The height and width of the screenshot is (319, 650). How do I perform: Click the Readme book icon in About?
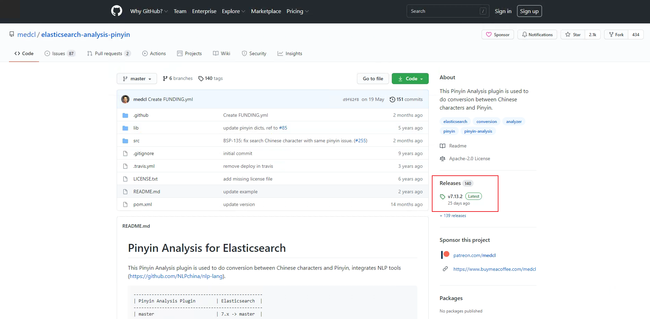point(443,146)
